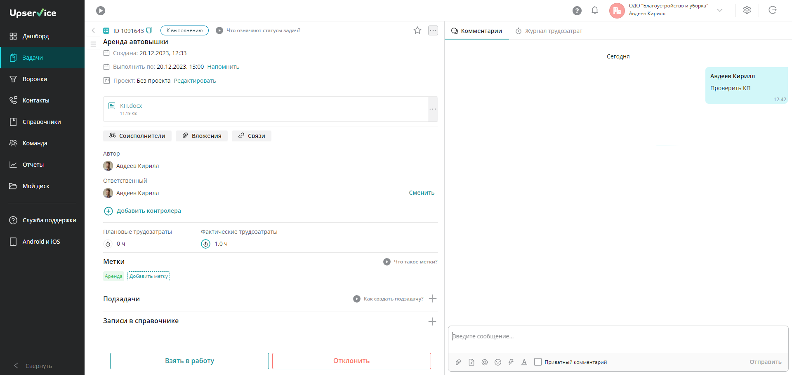Open Задачи in the sidebar

tap(42, 58)
